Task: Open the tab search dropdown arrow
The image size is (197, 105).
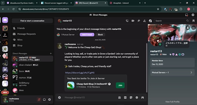Action: [x=3, y=3]
